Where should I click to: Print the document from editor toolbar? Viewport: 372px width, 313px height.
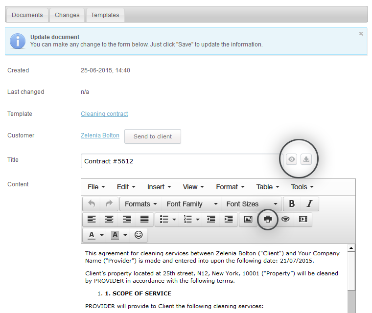268,219
